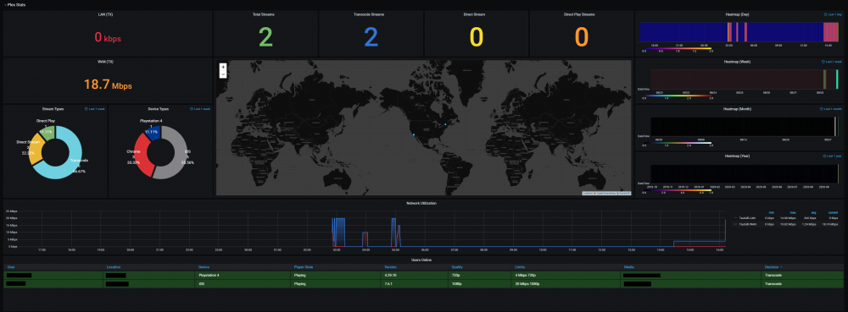Zoom in on the world map
This screenshot has width=848, height=312.
tap(223, 68)
